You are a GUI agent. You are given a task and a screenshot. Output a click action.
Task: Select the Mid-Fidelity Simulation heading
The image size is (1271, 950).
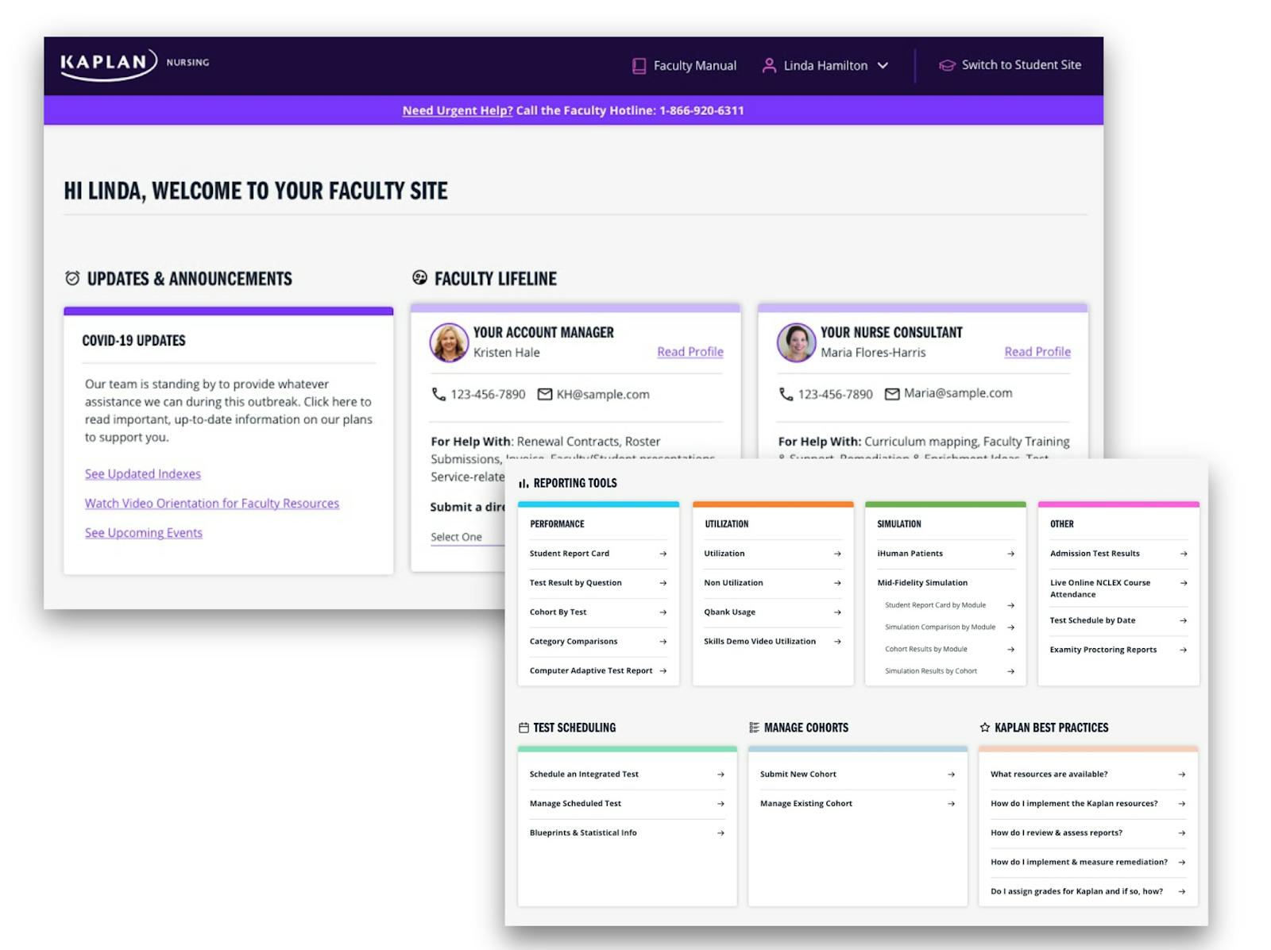[922, 583]
